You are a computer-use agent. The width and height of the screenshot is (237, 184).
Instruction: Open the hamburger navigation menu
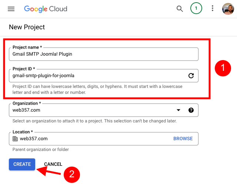click(11, 9)
